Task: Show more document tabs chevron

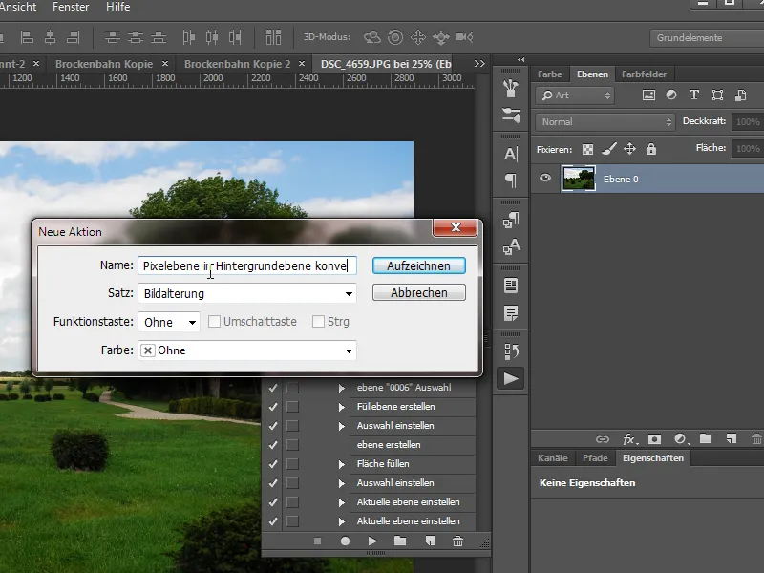Action: point(479,64)
